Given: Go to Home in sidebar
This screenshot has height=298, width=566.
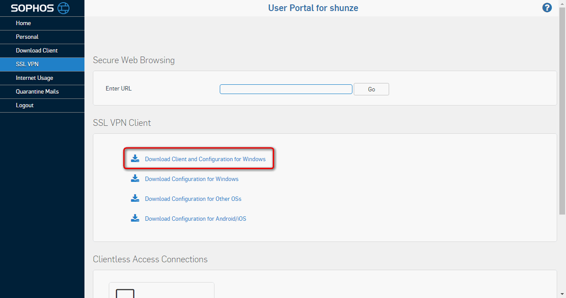Looking at the screenshot, I should (x=42, y=23).
